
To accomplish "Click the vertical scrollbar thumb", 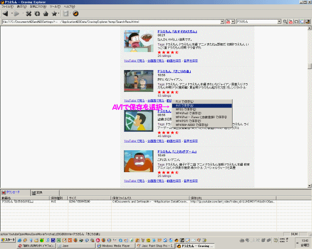I will pos(310,66).
